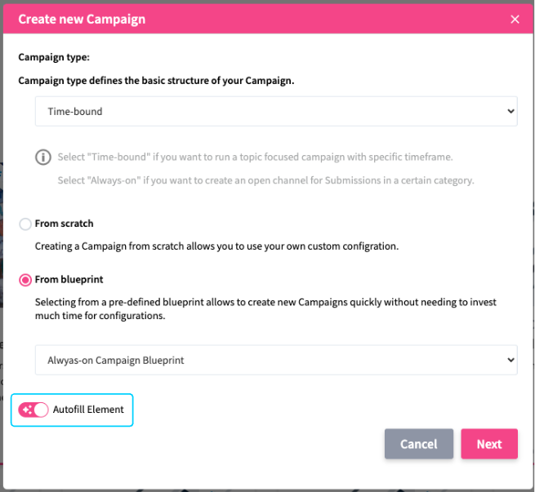Expand the Alwyas-on Campaign Blueprint dropdown
Screen dimensions: 535x492
275,360
